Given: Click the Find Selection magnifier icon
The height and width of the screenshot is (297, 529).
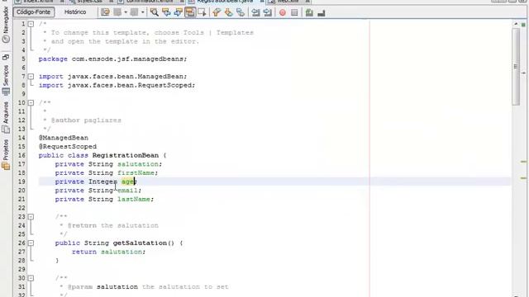Looking at the screenshot, I should pos(155,12).
